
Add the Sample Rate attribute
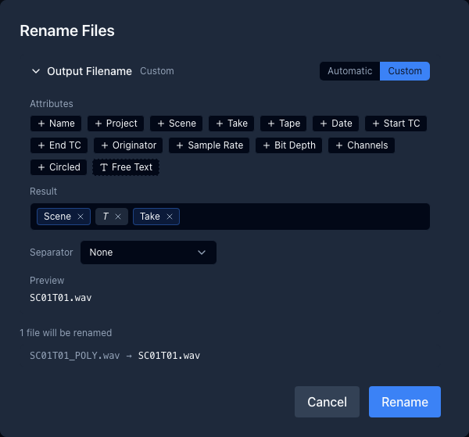209,145
